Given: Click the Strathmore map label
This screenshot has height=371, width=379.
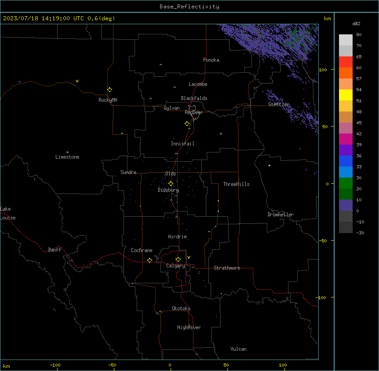Looking at the screenshot, I should point(227,268).
